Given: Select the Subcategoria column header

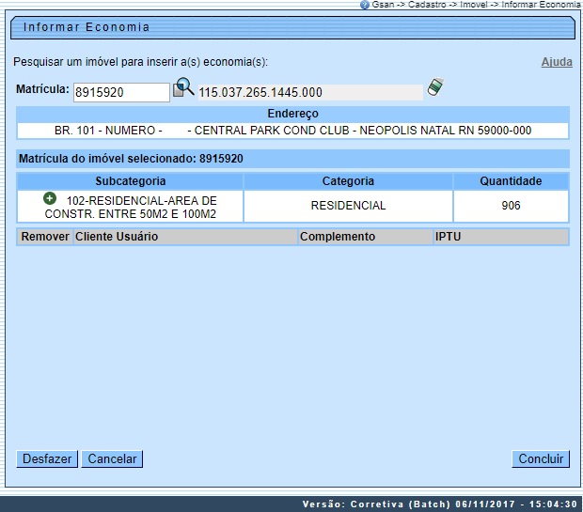Looking at the screenshot, I should pyautogui.click(x=131, y=181).
